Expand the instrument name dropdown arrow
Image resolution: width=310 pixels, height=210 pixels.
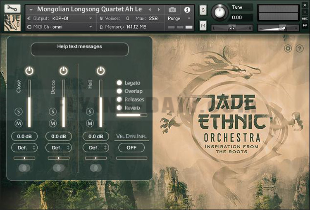click(31, 10)
